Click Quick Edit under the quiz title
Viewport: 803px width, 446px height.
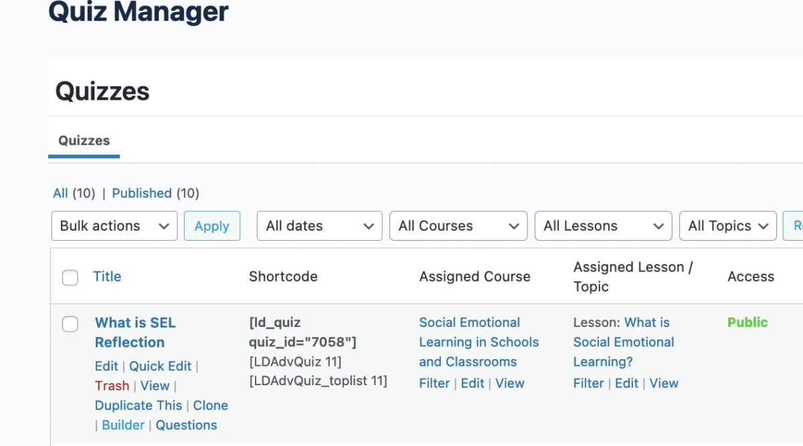[160, 366]
